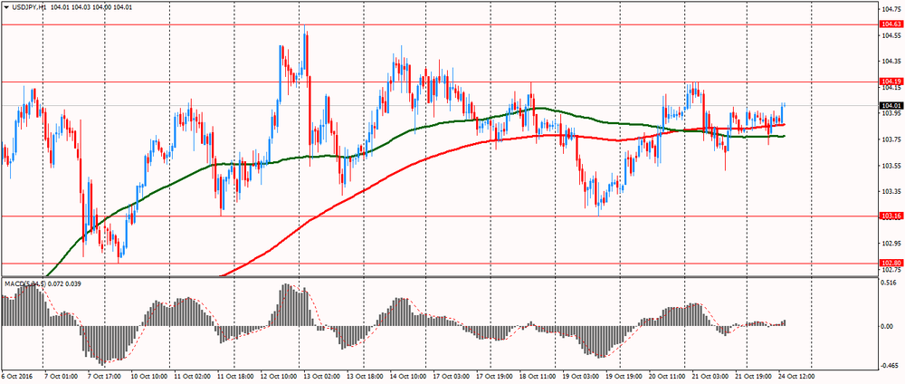
Task: Click the black 104.01 current price tag
Action: click(x=891, y=105)
